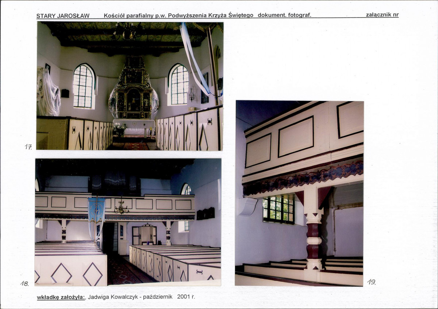Click the green-framed window in photo 19

(x=278, y=210)
